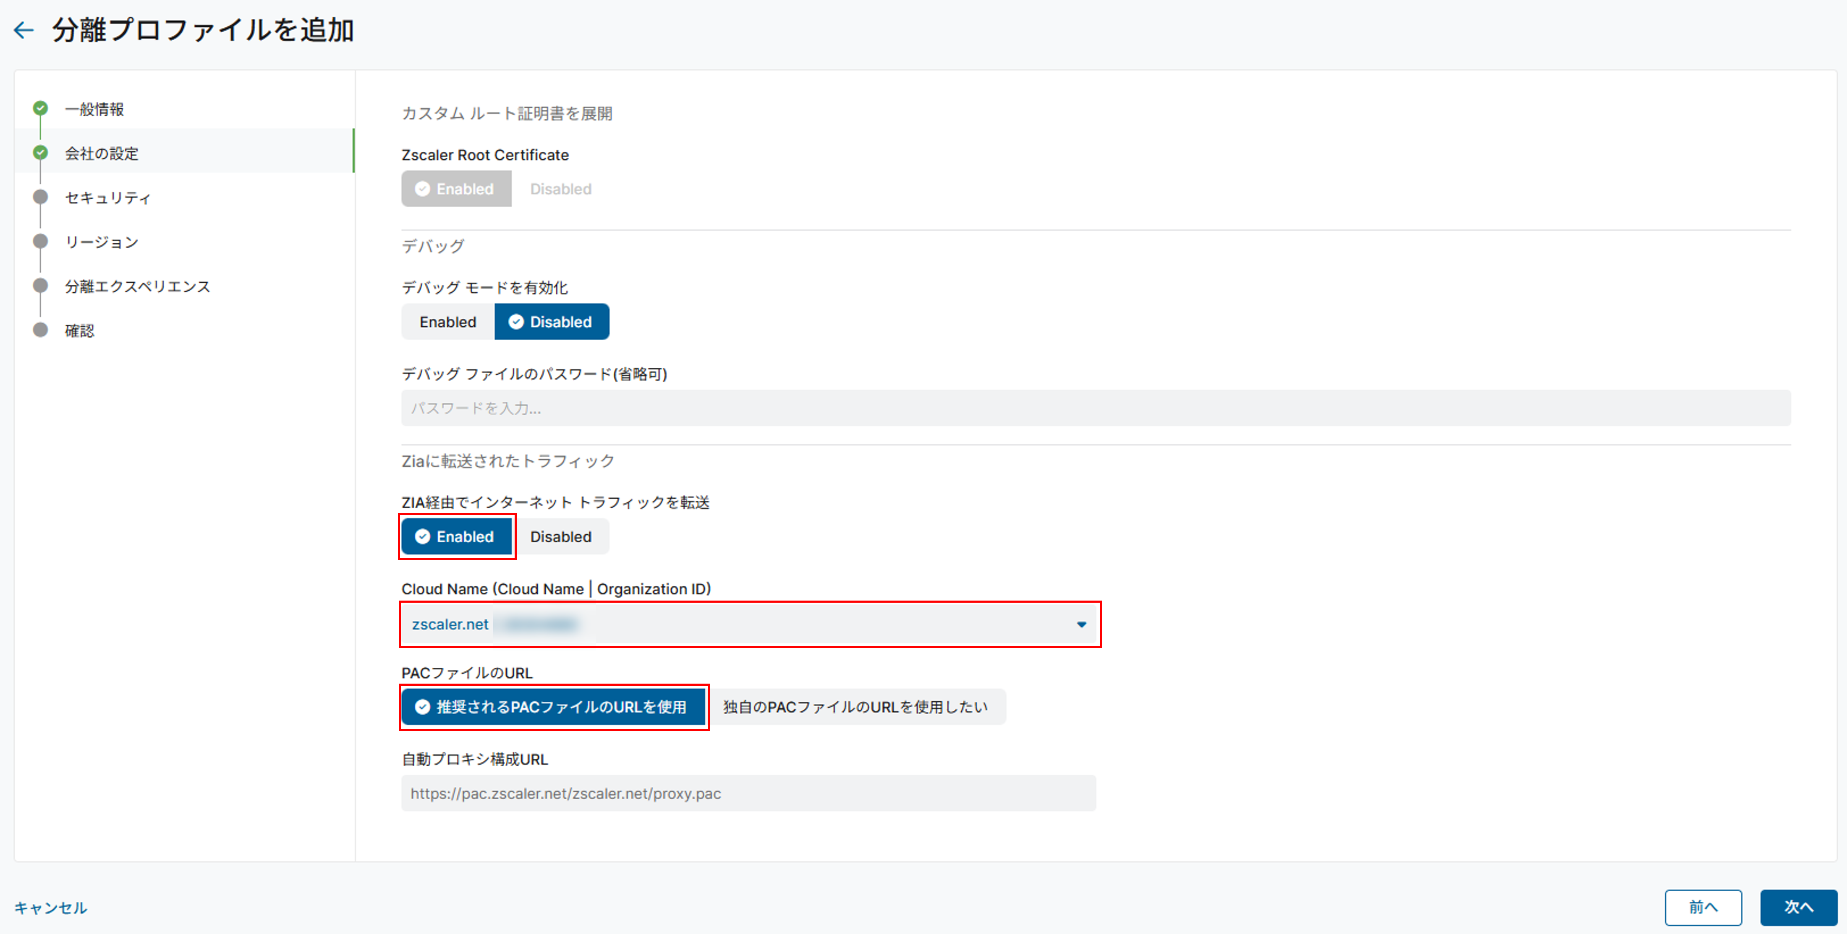Select Enabled for ZIA traffic forwarding

tap(457, 537)
